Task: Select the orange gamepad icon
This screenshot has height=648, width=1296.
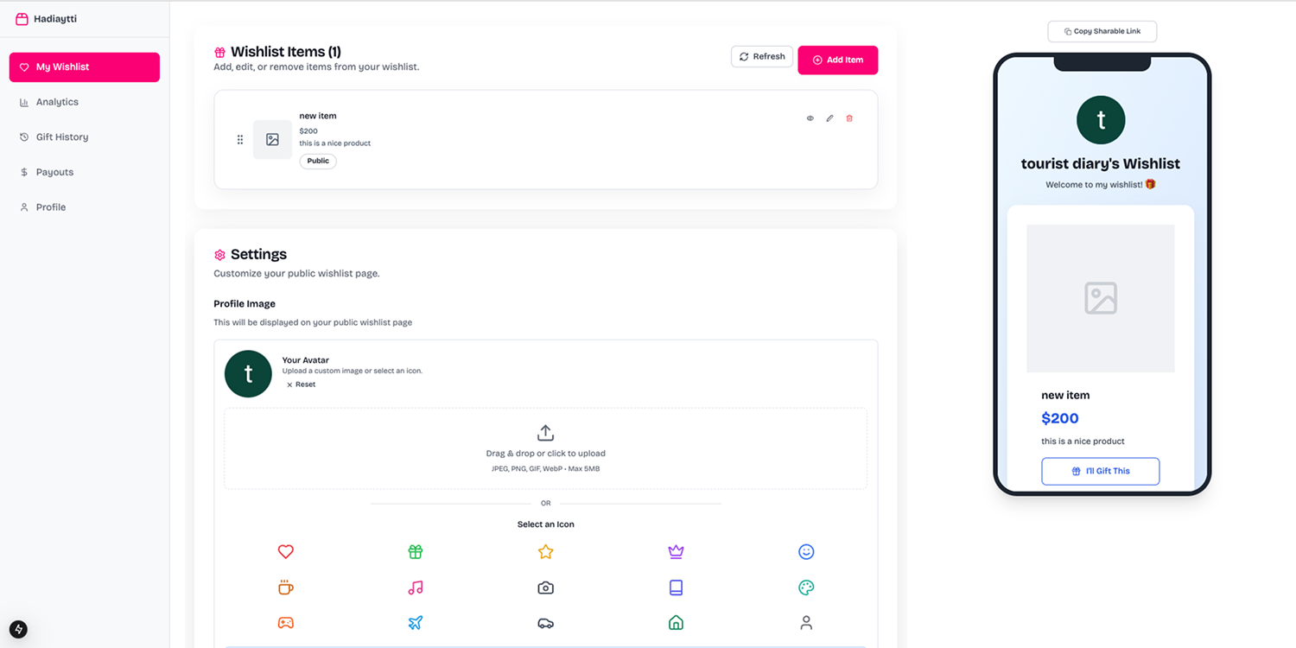Action: [x=286, y=622]
